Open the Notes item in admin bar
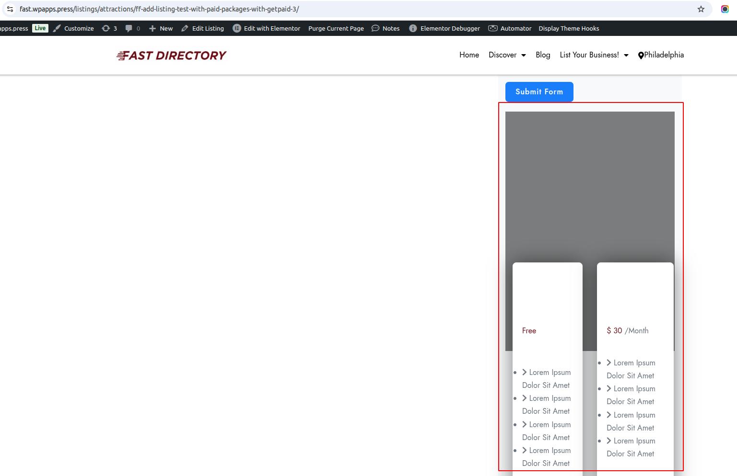This screenshot has width=737, height=476. (x=386, y=28)
